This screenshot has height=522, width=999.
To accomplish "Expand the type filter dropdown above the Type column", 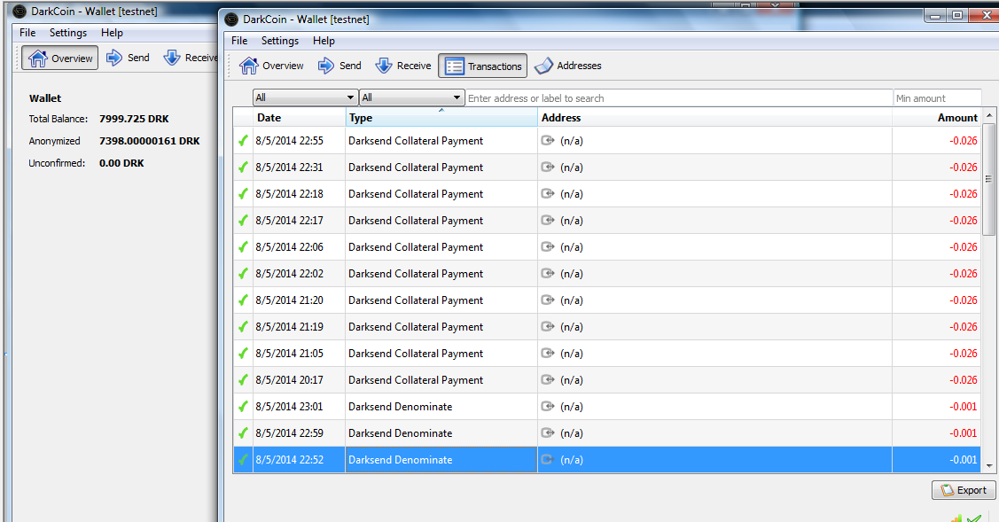I will click(x=411, y=97).
